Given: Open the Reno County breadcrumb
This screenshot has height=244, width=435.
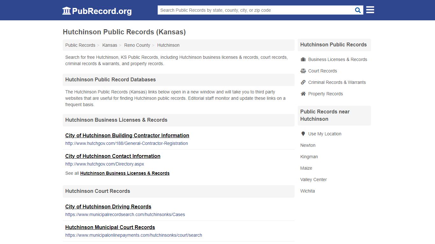Looking at the screenshot, I should (x=137, y=45).
